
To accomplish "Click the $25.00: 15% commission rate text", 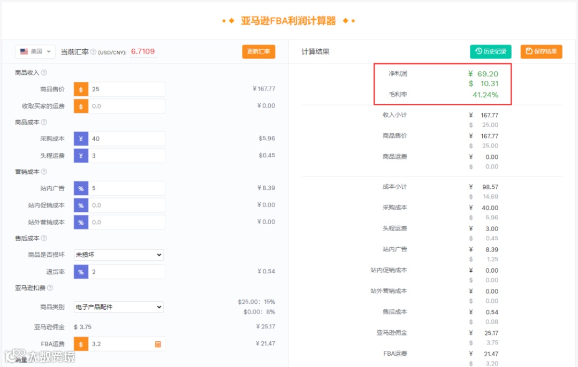I will pos(256,302).
